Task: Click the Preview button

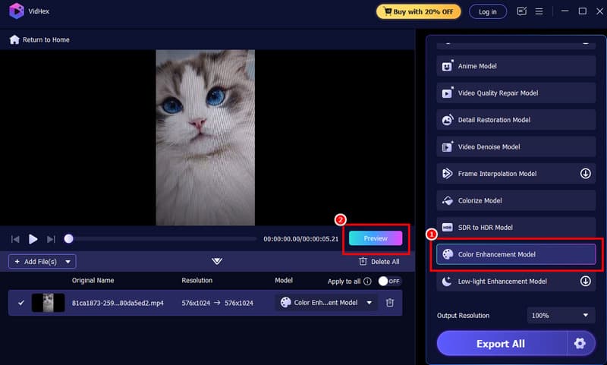Action: pyautogui.click(x=376, y=238)
